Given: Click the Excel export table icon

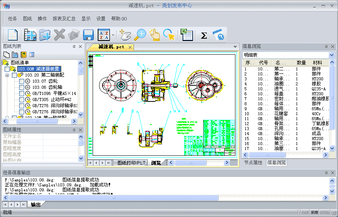Looking at the screenshot, I should point(186,35).
